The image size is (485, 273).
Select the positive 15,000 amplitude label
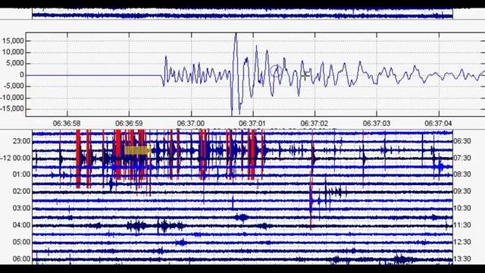[x=13, y=41]
